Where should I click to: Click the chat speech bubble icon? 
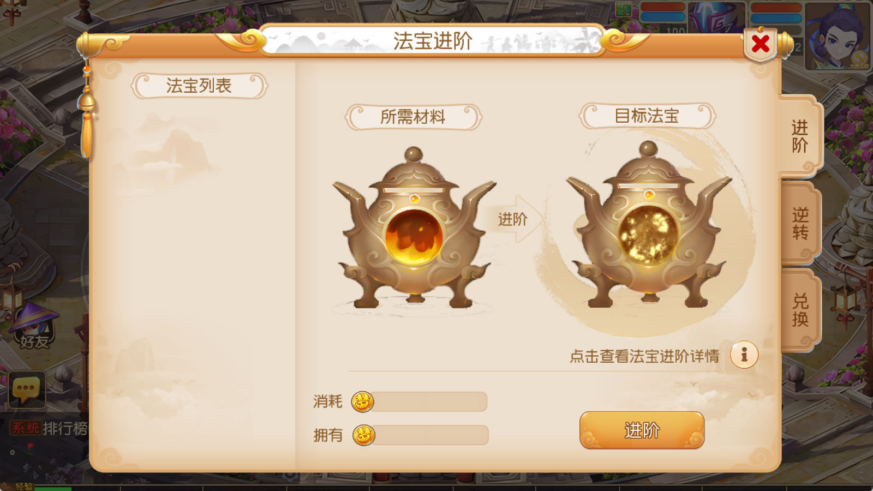[x=26, y=390]
